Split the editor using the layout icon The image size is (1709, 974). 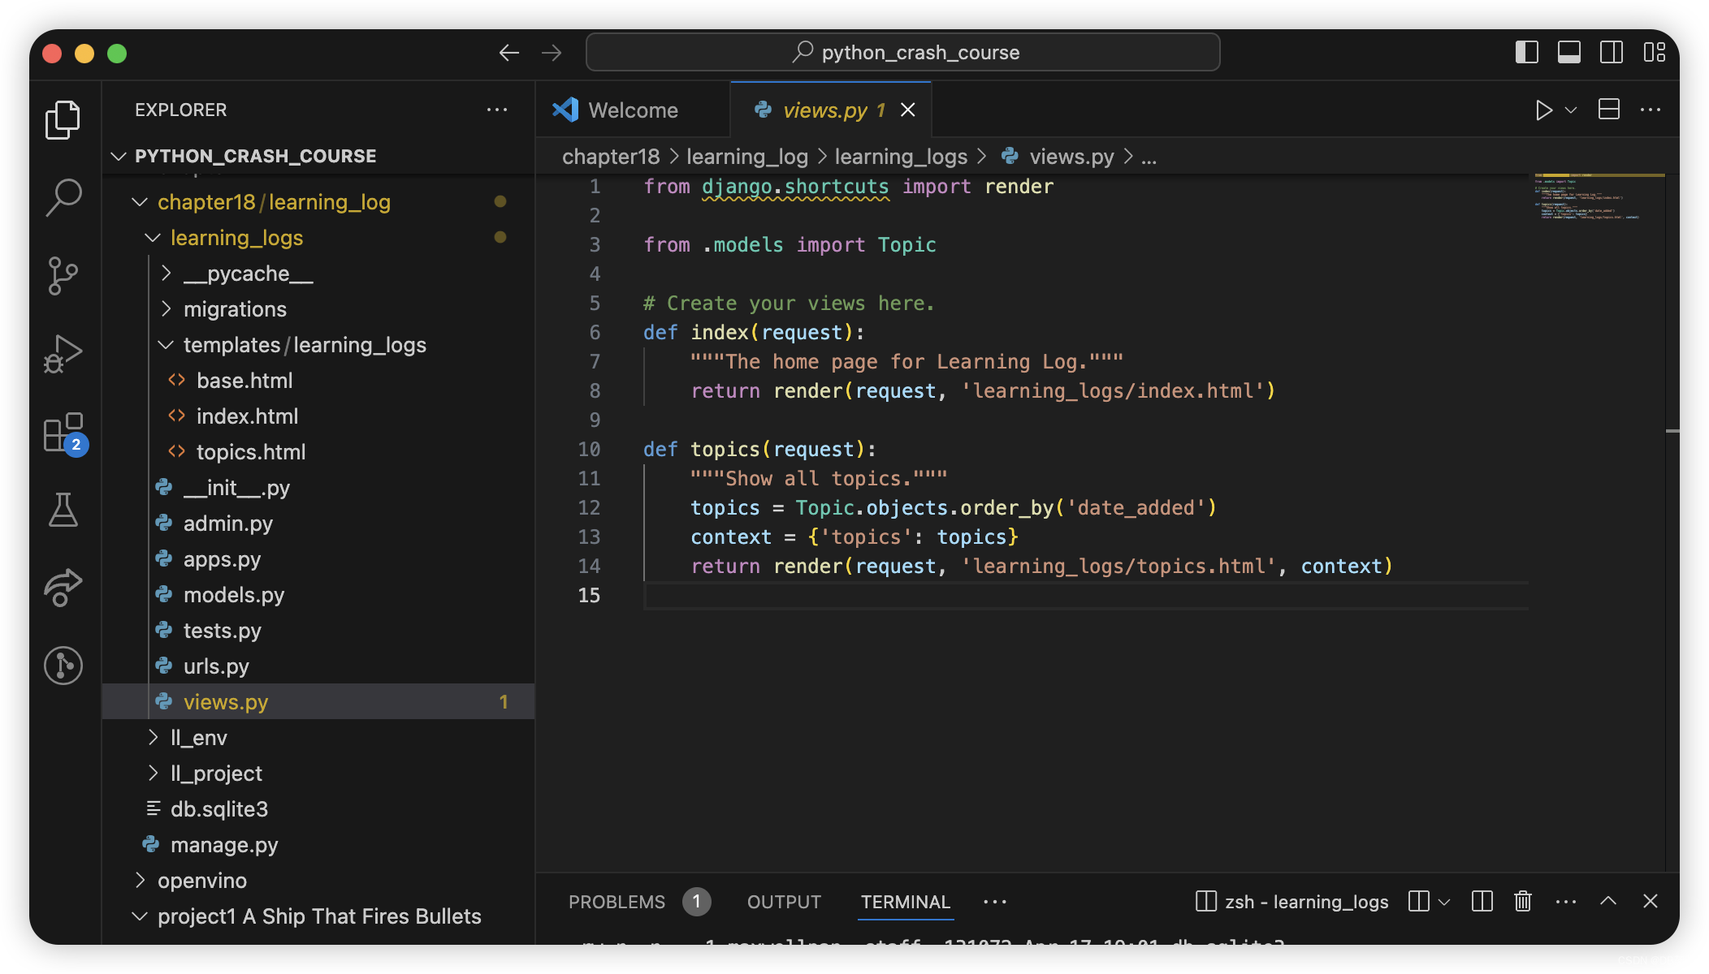tap(1608, 110)
